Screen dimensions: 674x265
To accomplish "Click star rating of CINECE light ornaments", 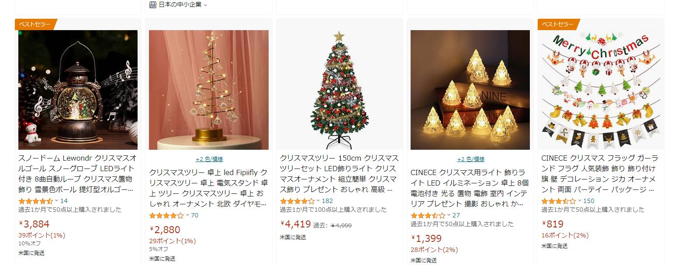I will pyautogui.click(x=428, y=215).
